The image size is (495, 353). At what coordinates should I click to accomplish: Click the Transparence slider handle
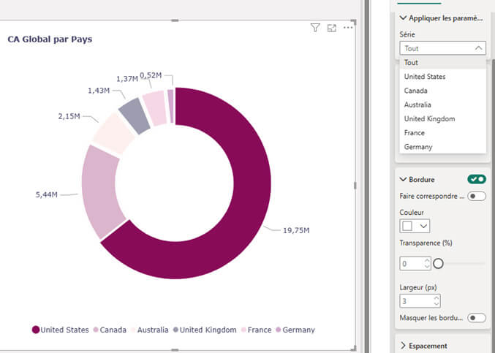tap(439, 263)
